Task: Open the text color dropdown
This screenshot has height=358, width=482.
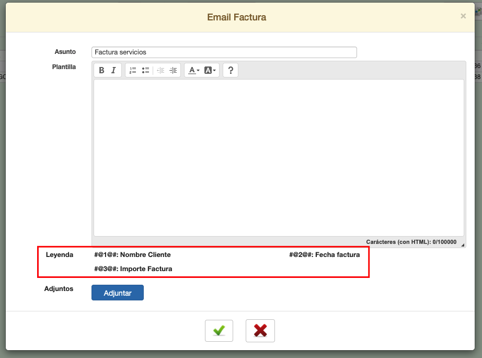Action: coord(194,70)
